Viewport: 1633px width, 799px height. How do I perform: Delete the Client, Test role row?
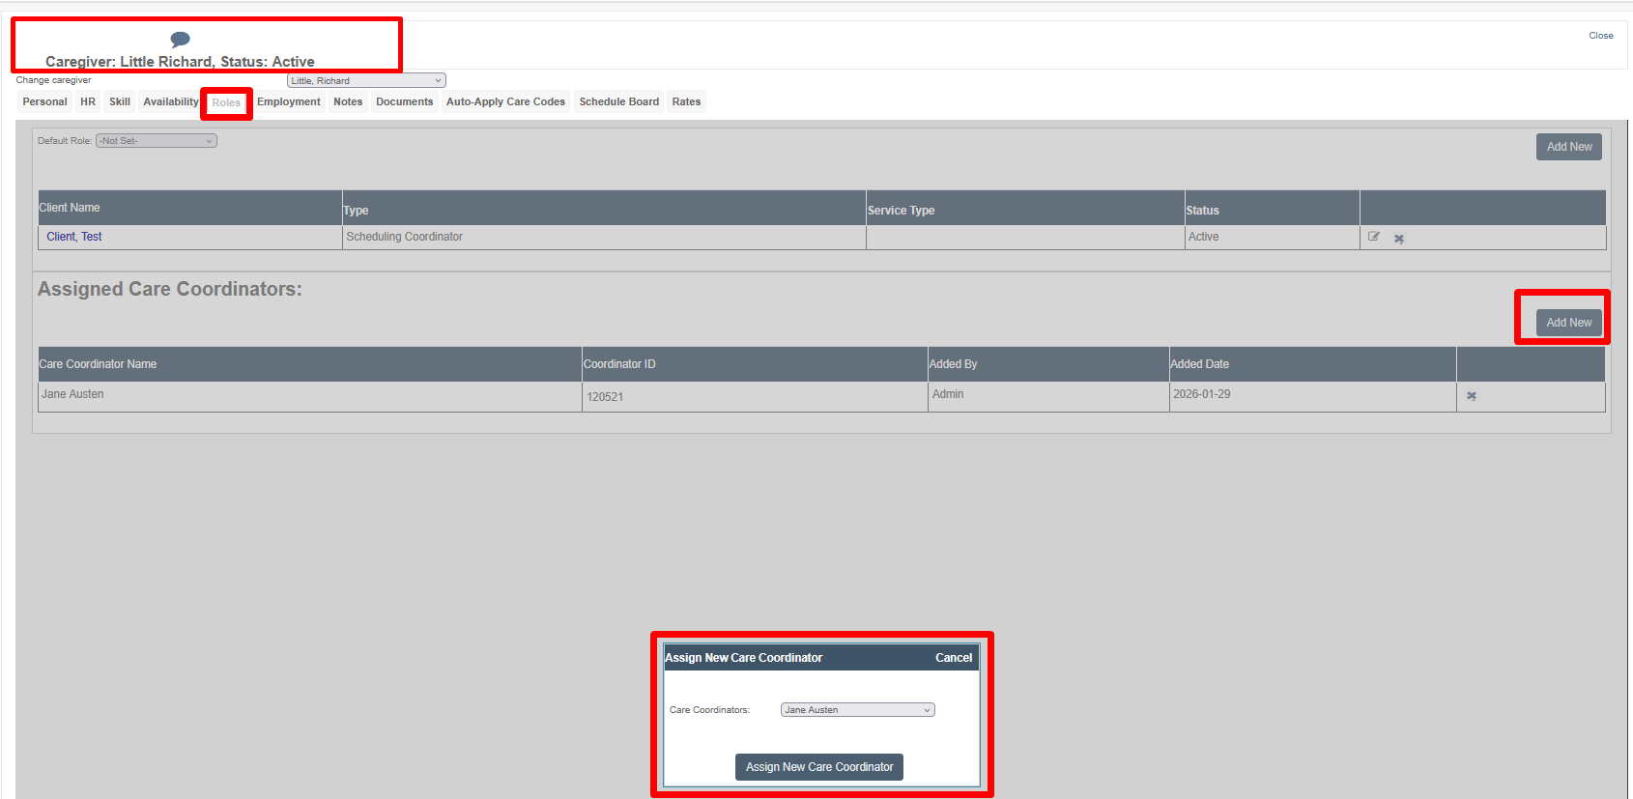[1398, 238]
